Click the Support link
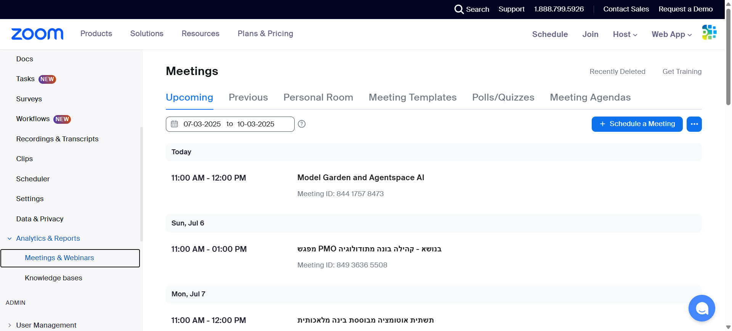Viewport: 732px width, 331px height. click(x=511, y=9)
